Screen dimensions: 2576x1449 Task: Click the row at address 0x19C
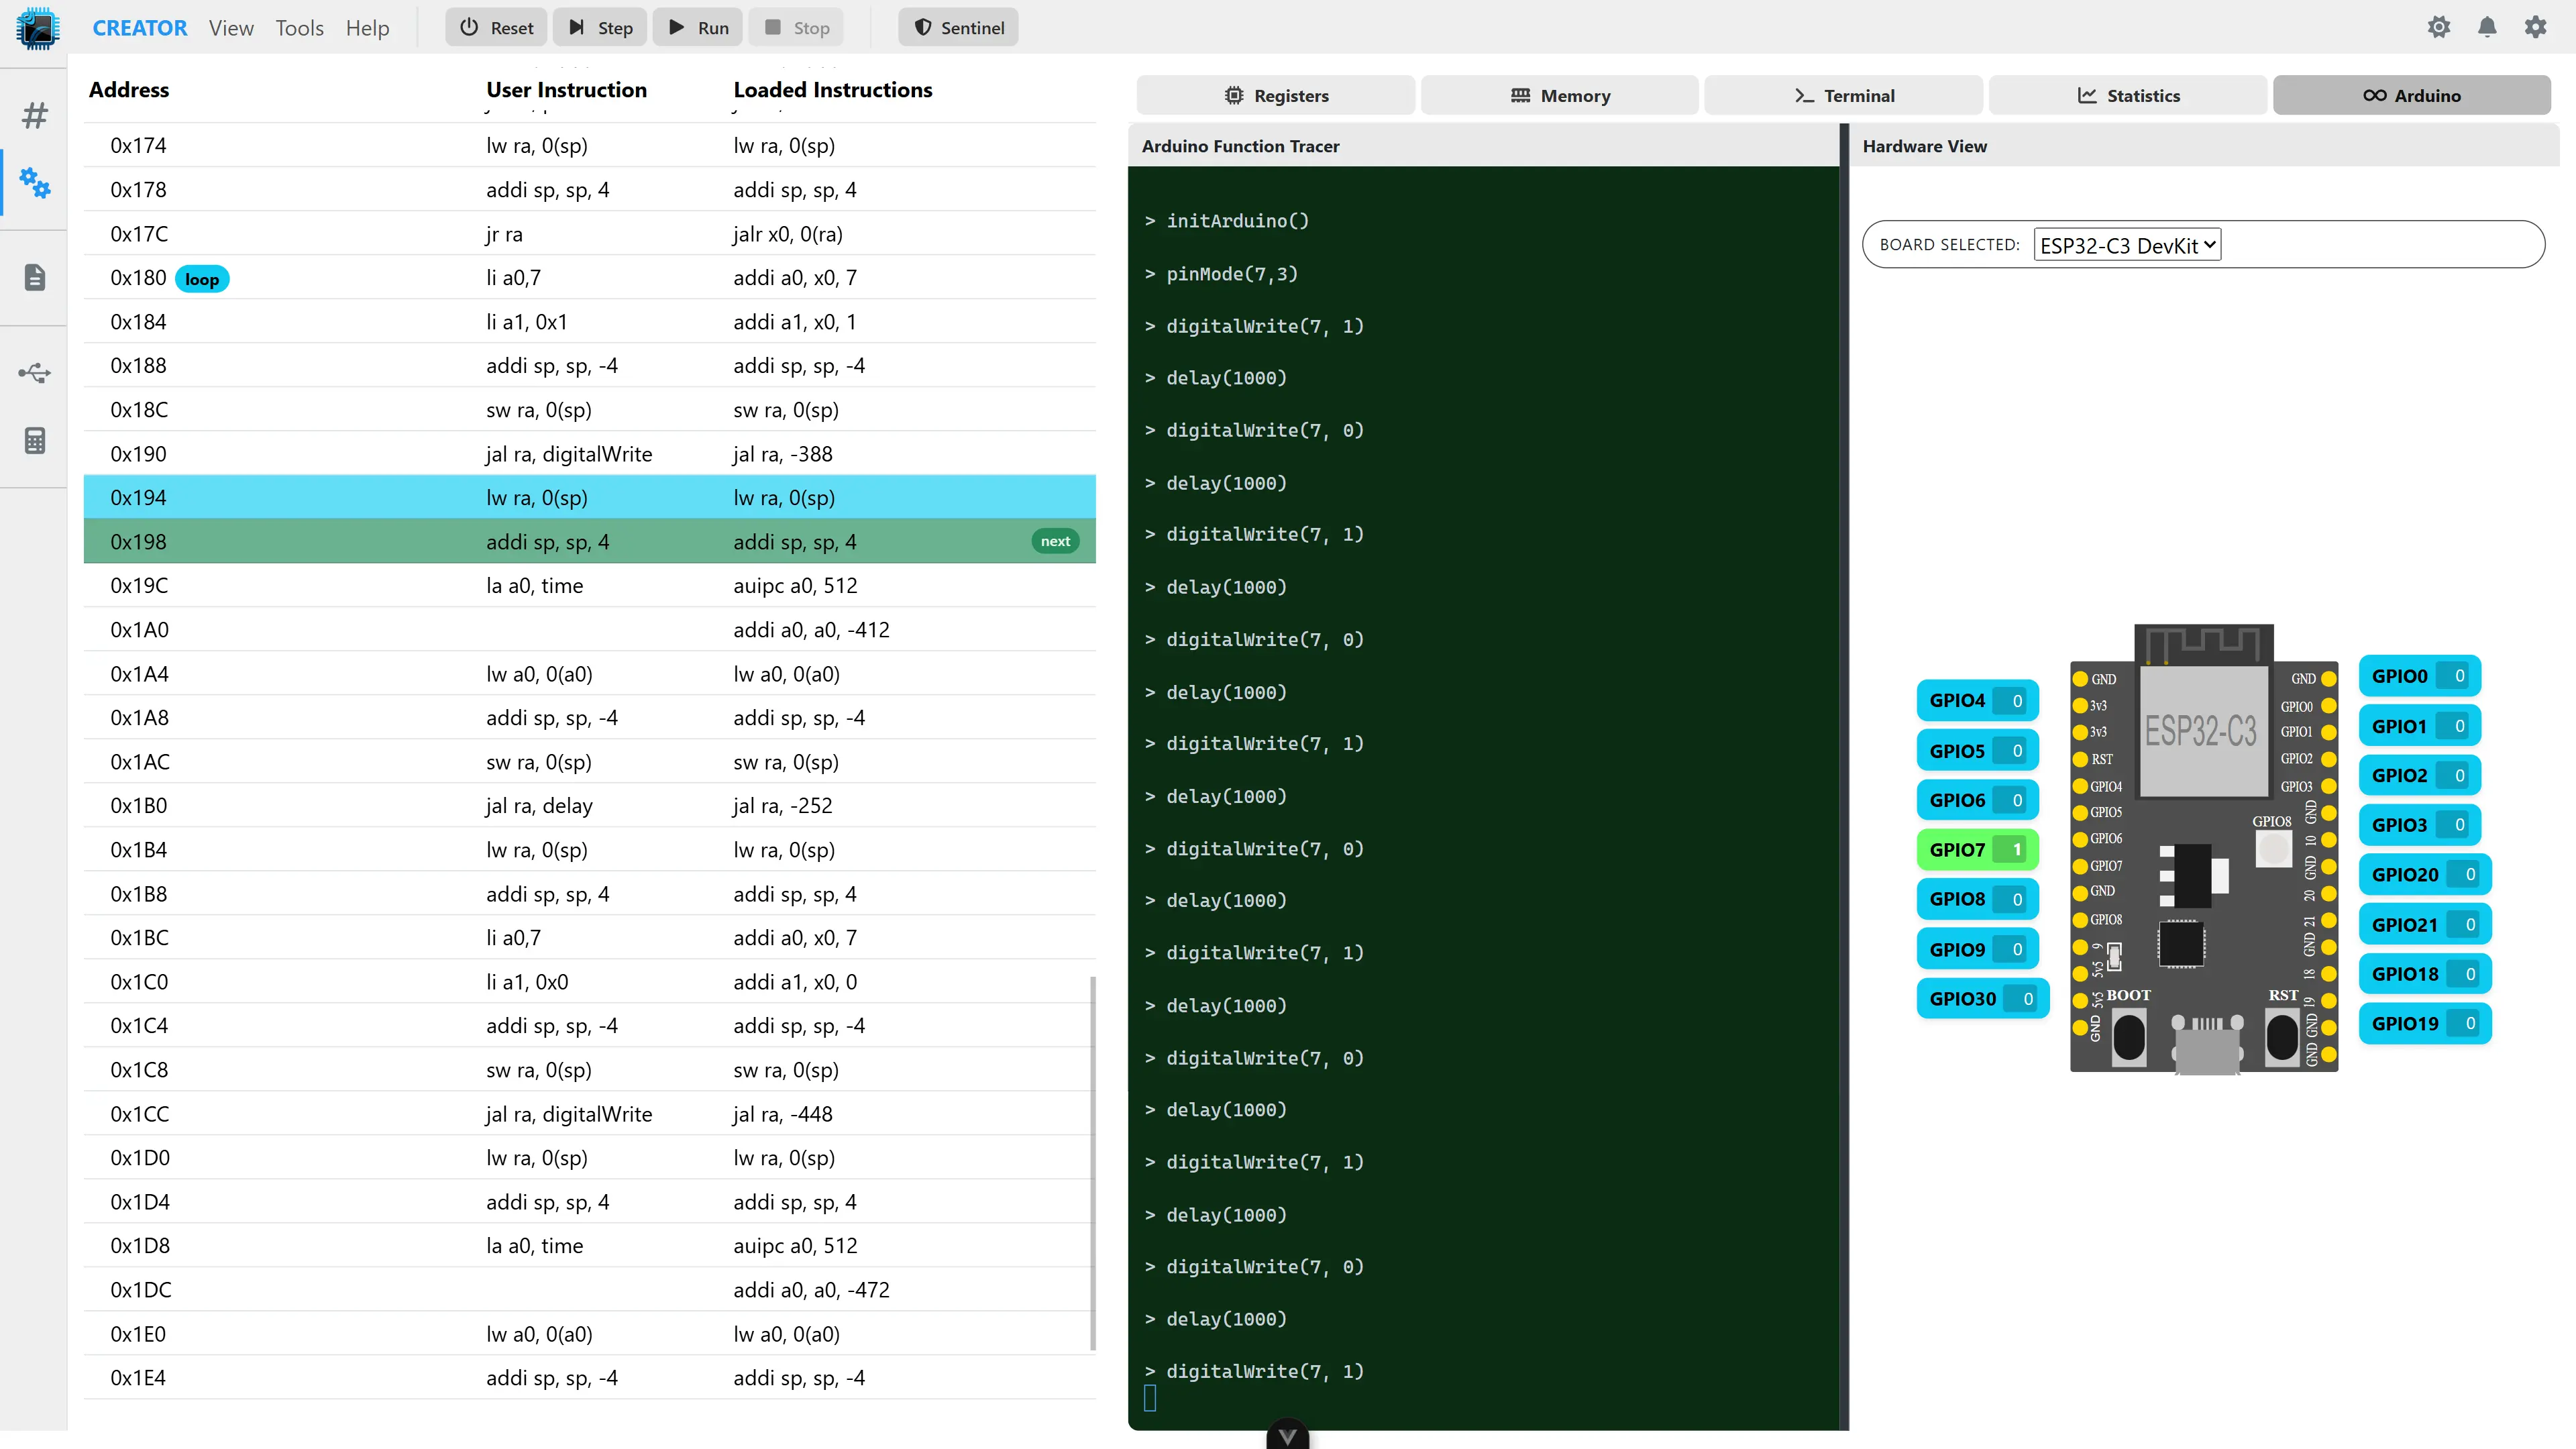[x=589, y=585]
